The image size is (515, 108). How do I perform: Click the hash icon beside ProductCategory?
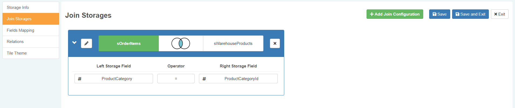[x=80, y=79]
